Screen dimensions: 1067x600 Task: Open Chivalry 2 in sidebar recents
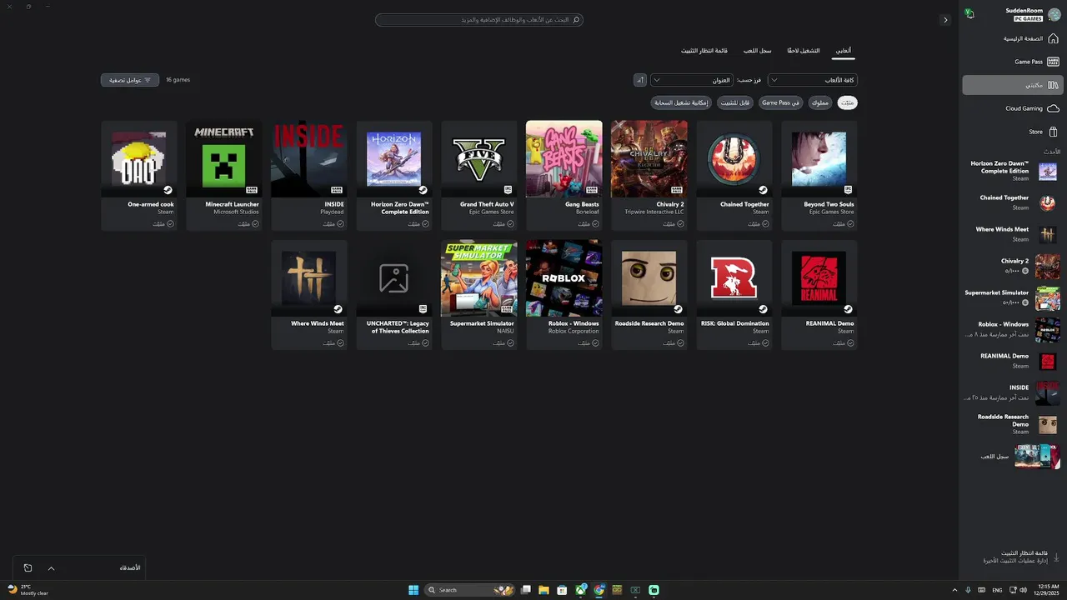[x=1013, y=266]
